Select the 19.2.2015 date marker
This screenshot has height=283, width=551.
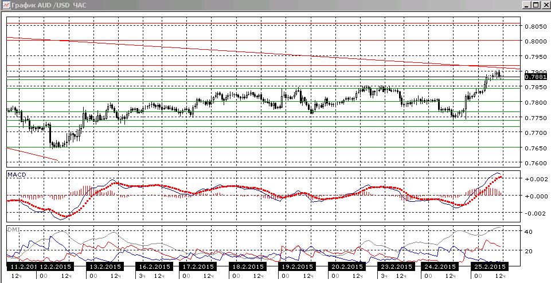296,266
